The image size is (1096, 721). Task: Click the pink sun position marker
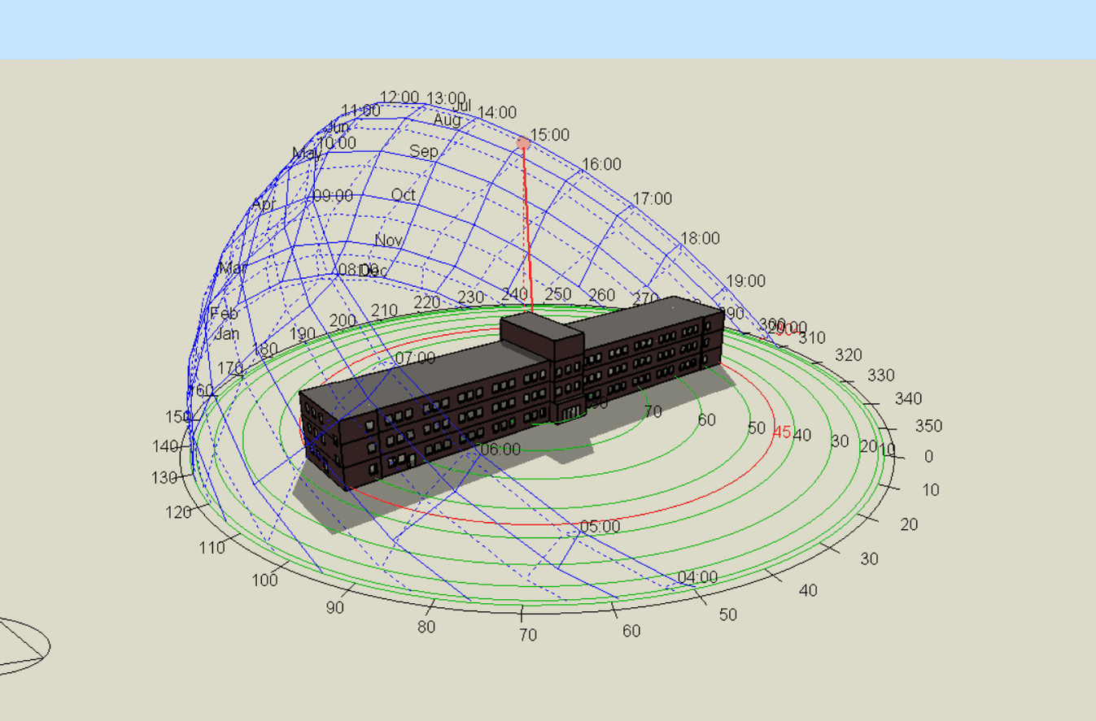[522, 143]
